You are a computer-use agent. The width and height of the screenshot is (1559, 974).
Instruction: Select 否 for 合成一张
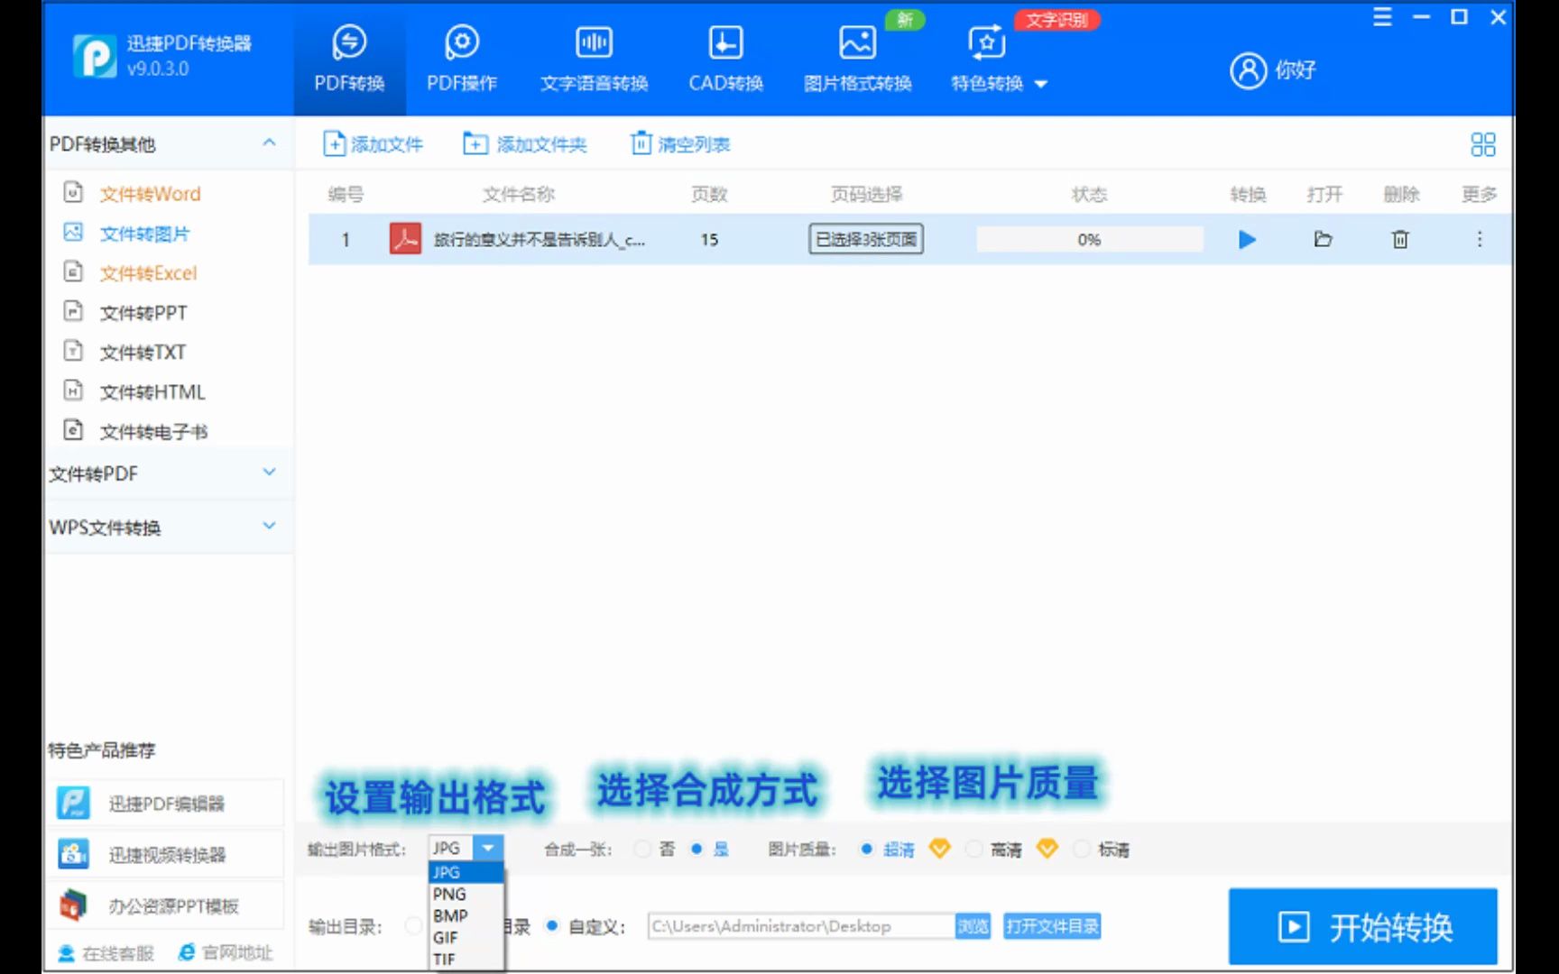click(642, 849)
